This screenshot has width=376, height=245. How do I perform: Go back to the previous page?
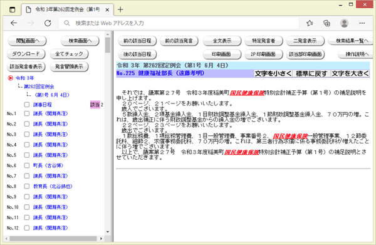coord(14,23)
